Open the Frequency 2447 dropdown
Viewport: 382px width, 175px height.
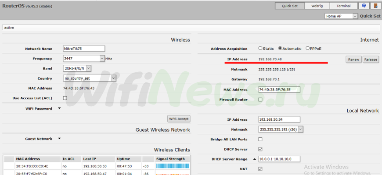coord(102,59)
